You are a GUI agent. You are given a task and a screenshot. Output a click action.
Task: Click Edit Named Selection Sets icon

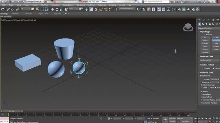click(x=116, y=9)
